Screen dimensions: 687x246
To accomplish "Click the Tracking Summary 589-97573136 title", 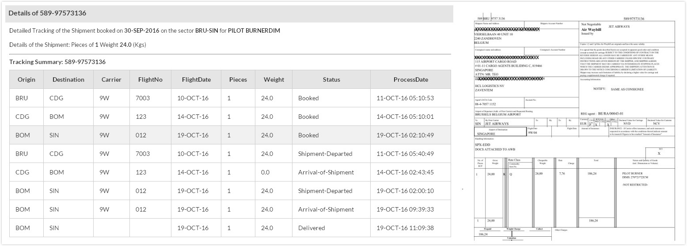I will pos(57,62).
